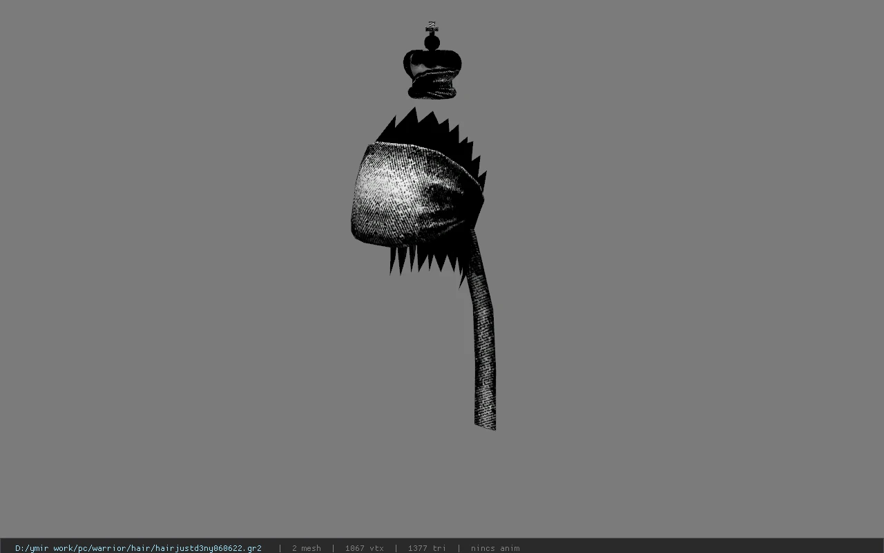Image resolution: width=884 pixels, height=553 pixels.
Task: Click the file path hairjustd3ny060622.gr2
Action: [138, 548]
